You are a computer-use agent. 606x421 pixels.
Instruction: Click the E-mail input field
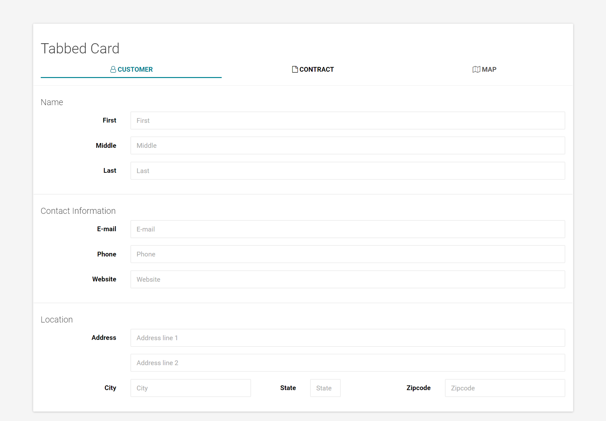347,229
